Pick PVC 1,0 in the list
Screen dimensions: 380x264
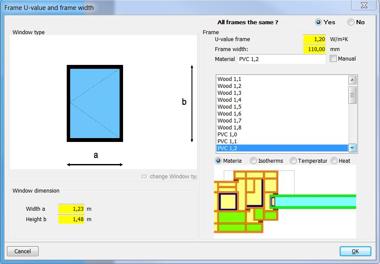[227, 135]
